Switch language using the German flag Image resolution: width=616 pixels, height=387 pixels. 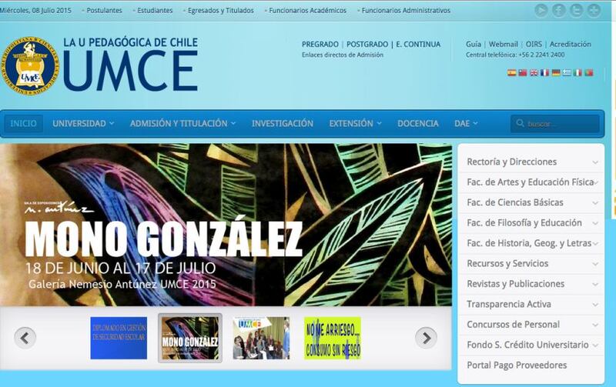click(555, 72)
